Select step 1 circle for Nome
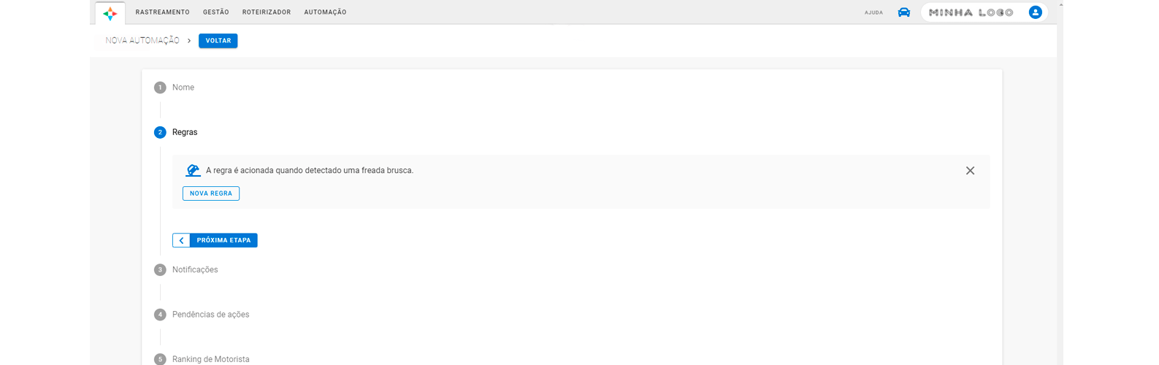 pos(160,88)
